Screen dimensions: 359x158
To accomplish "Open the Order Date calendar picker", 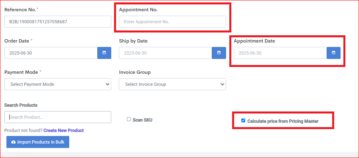I will (x=104, y=53).
